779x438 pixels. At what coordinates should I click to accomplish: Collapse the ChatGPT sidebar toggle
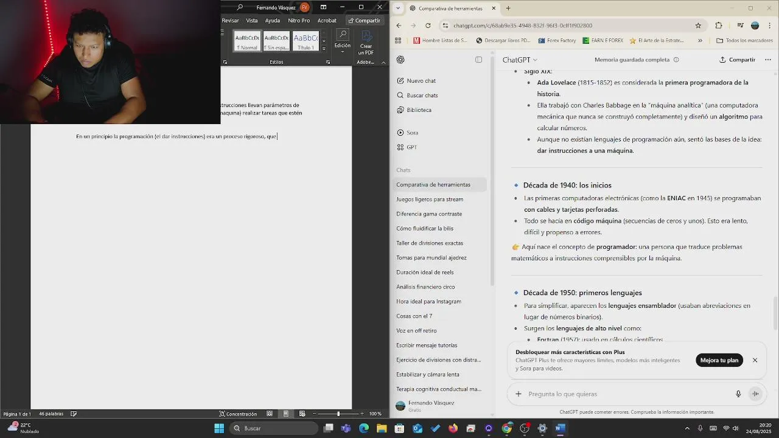click(x=478, y=60)
